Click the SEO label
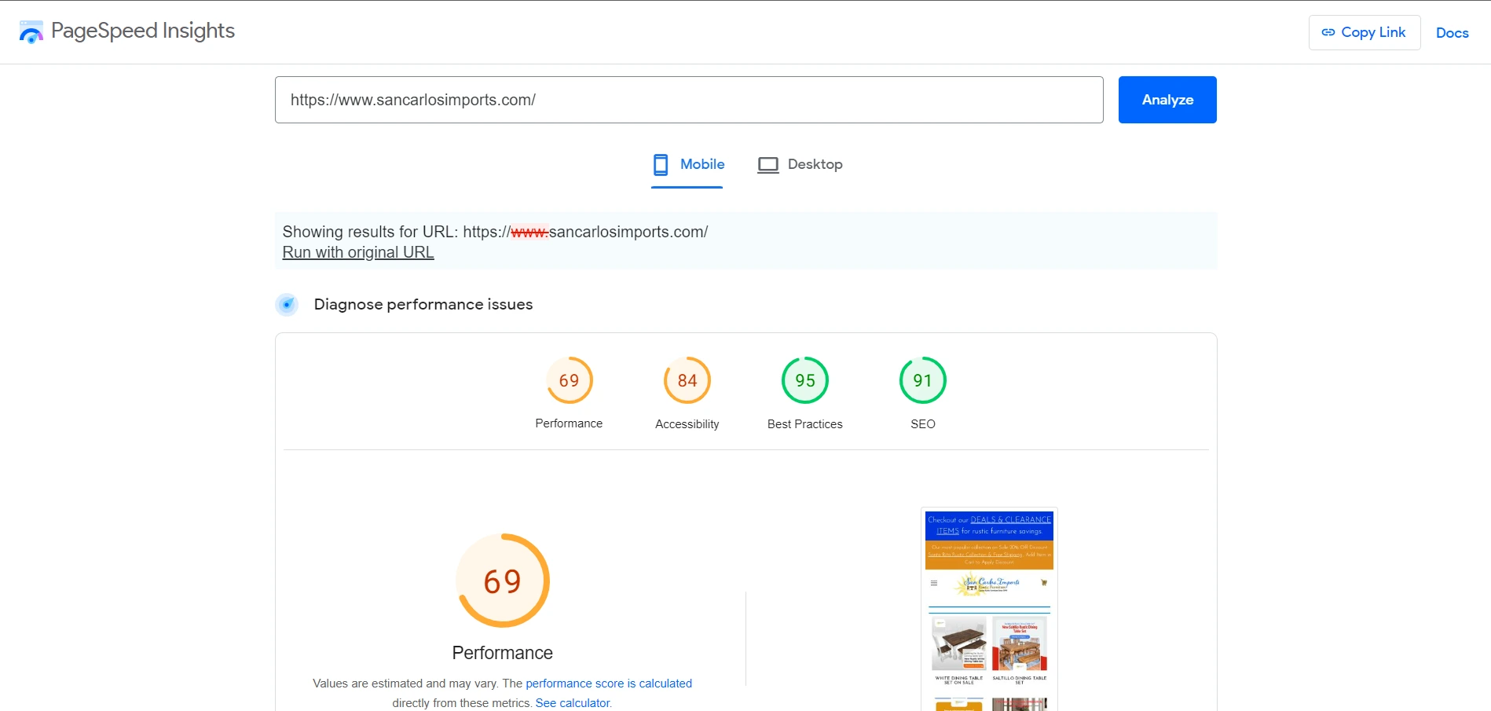The width and height of the screenshot is (1491, 711). click(x=923, y=424)
